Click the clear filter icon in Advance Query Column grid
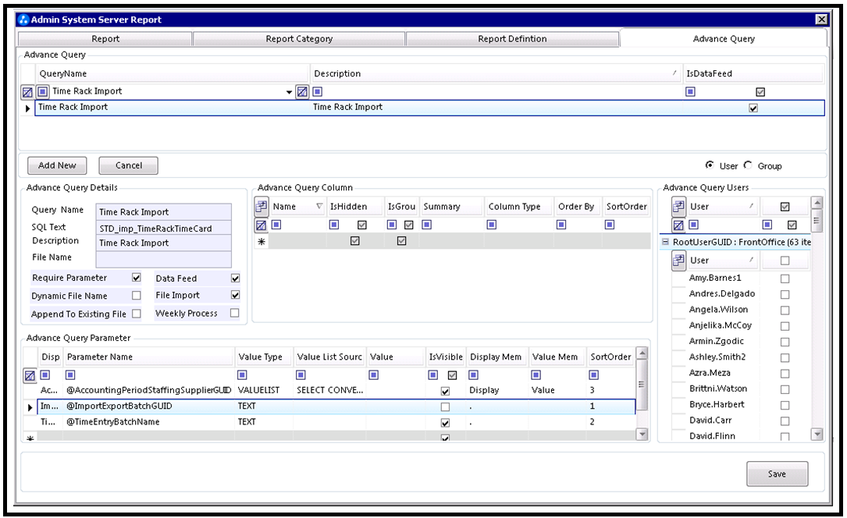This screenshot has width=847, height=518. click(261, 225)
